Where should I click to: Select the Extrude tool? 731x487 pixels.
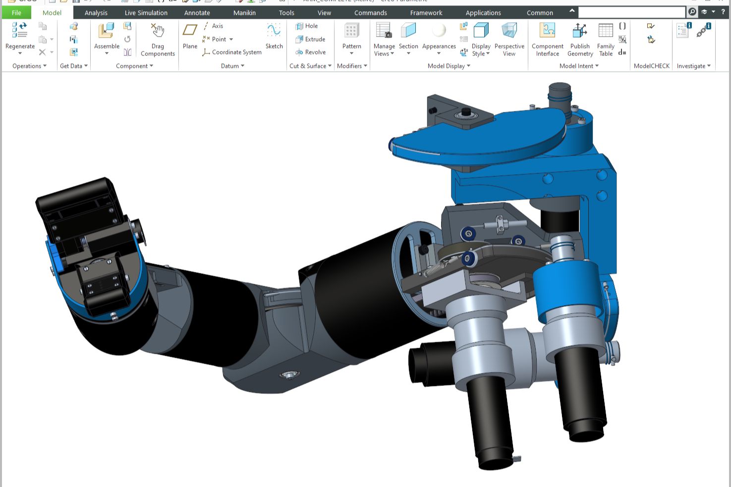tap(310, 39)
